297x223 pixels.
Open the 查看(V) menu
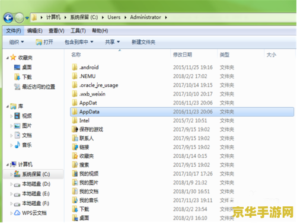[x=56, y=31]
